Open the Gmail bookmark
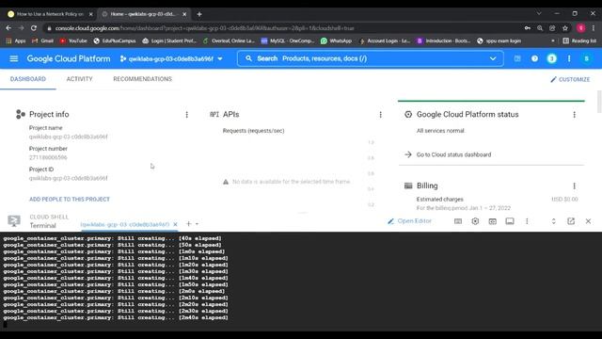602x339 pixels. 42,40
